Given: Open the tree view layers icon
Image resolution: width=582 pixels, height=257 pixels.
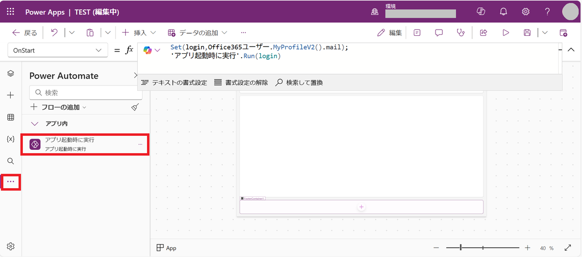Looking at the screenshot, I should [11, 73].
